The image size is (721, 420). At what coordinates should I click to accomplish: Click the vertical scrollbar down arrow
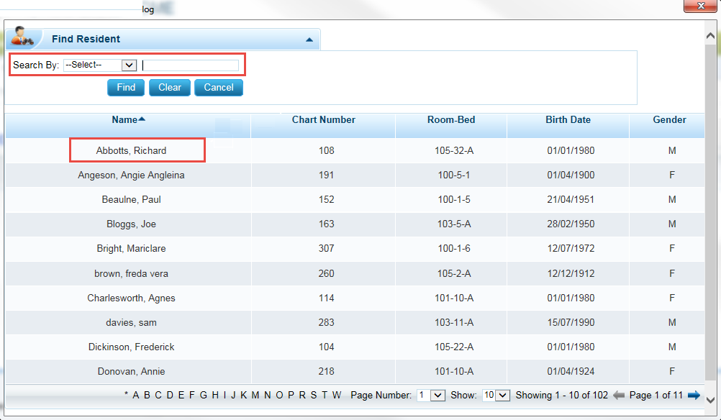[x=710, y=400]
